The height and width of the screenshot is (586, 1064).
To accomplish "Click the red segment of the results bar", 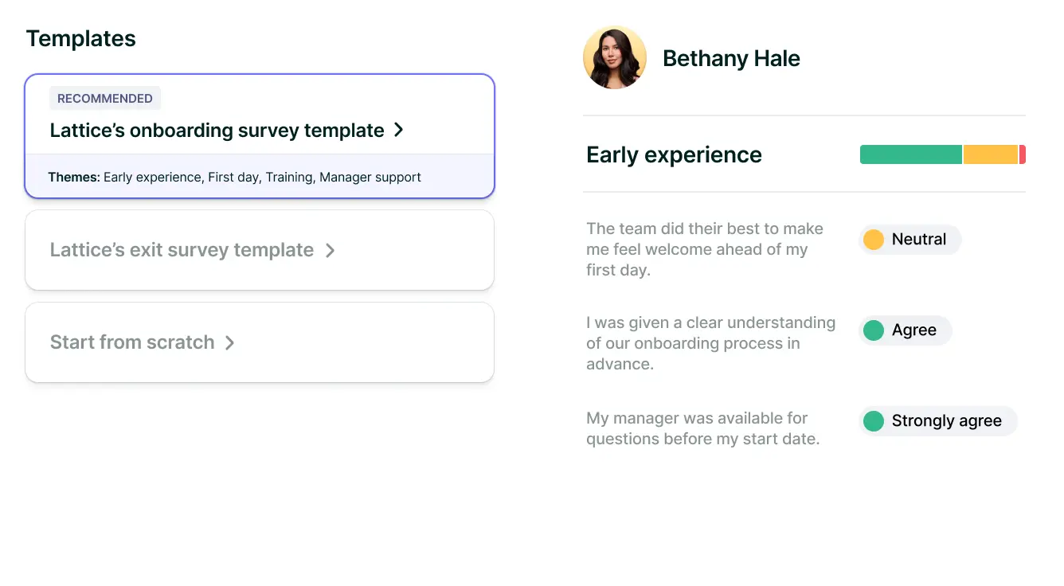I will tap(1023, 154).
